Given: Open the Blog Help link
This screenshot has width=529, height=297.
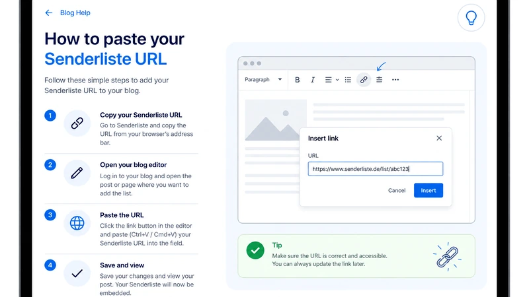Looking at the screenshot, I should (x=75, y=13).
